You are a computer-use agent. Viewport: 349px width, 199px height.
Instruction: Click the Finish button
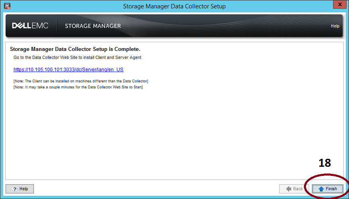327,189
